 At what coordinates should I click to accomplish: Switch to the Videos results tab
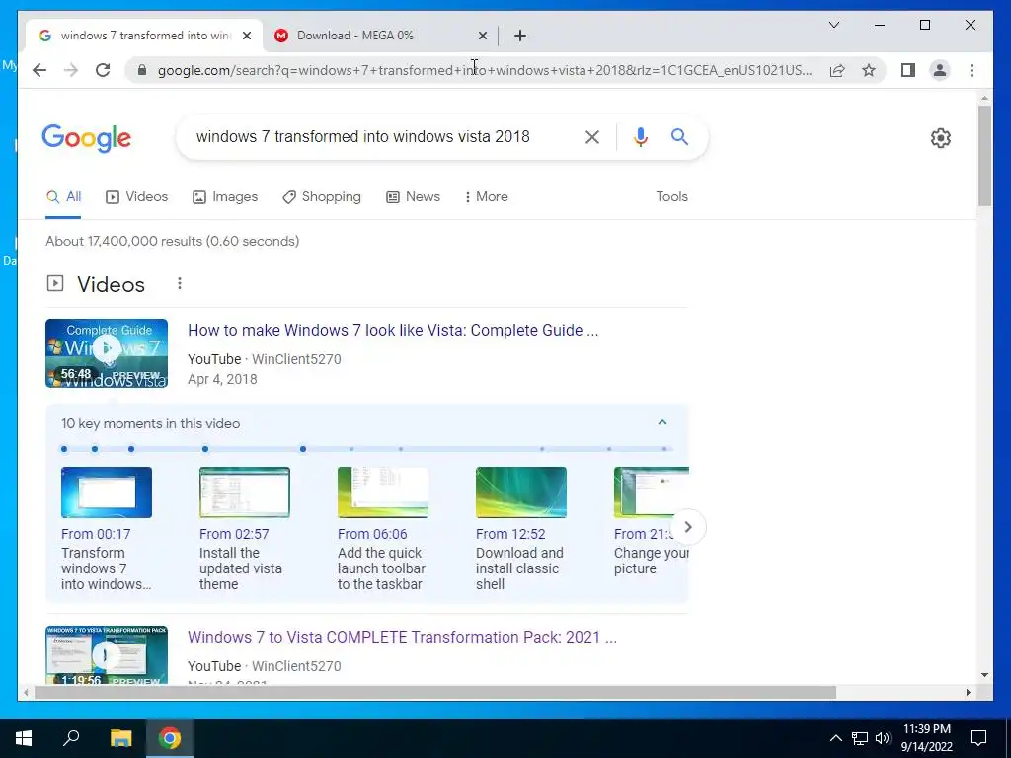[136, 196]
